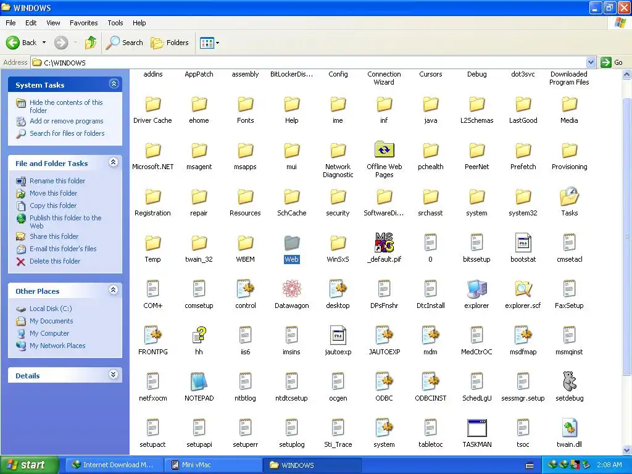
Task: Select the NOTEPAD program icon
Action: [199, 381]
